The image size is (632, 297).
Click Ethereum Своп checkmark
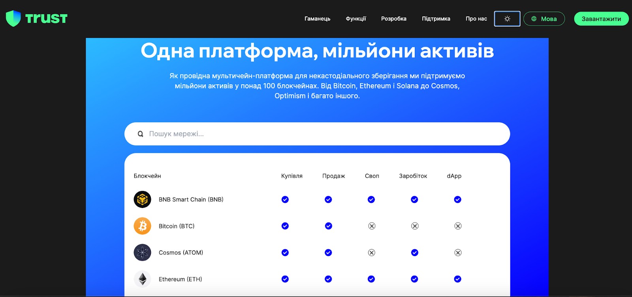click(x=371, y=279)
